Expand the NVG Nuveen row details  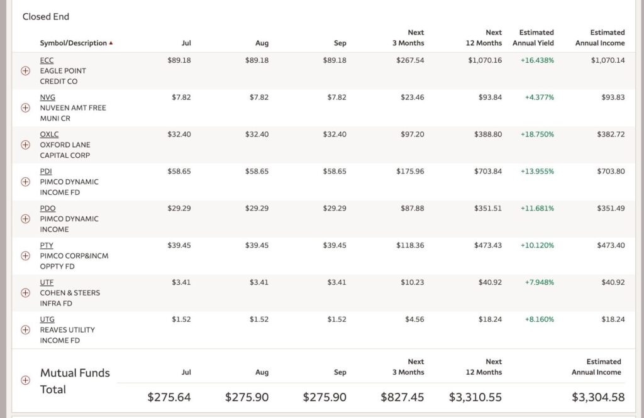click(26, 107)
